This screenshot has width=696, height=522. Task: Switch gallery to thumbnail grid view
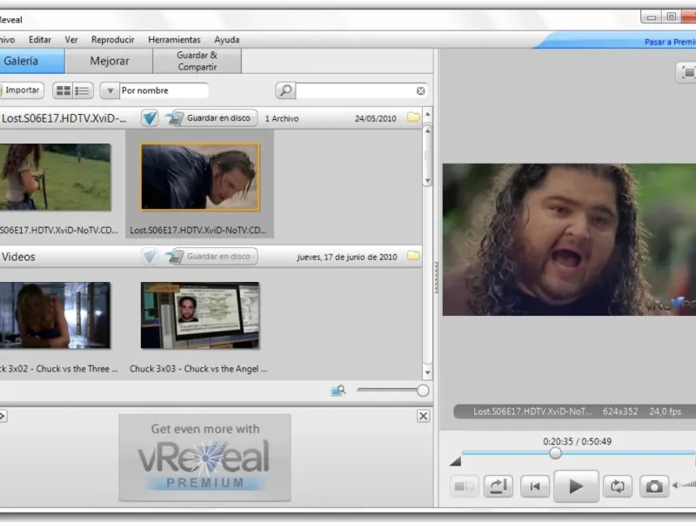pos(63,90)
